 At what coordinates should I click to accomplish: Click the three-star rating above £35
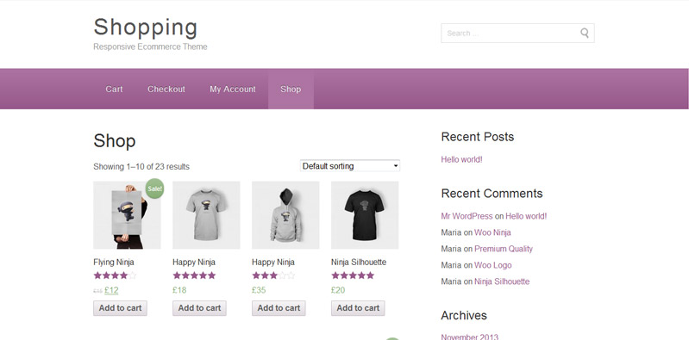coord(273,275)
